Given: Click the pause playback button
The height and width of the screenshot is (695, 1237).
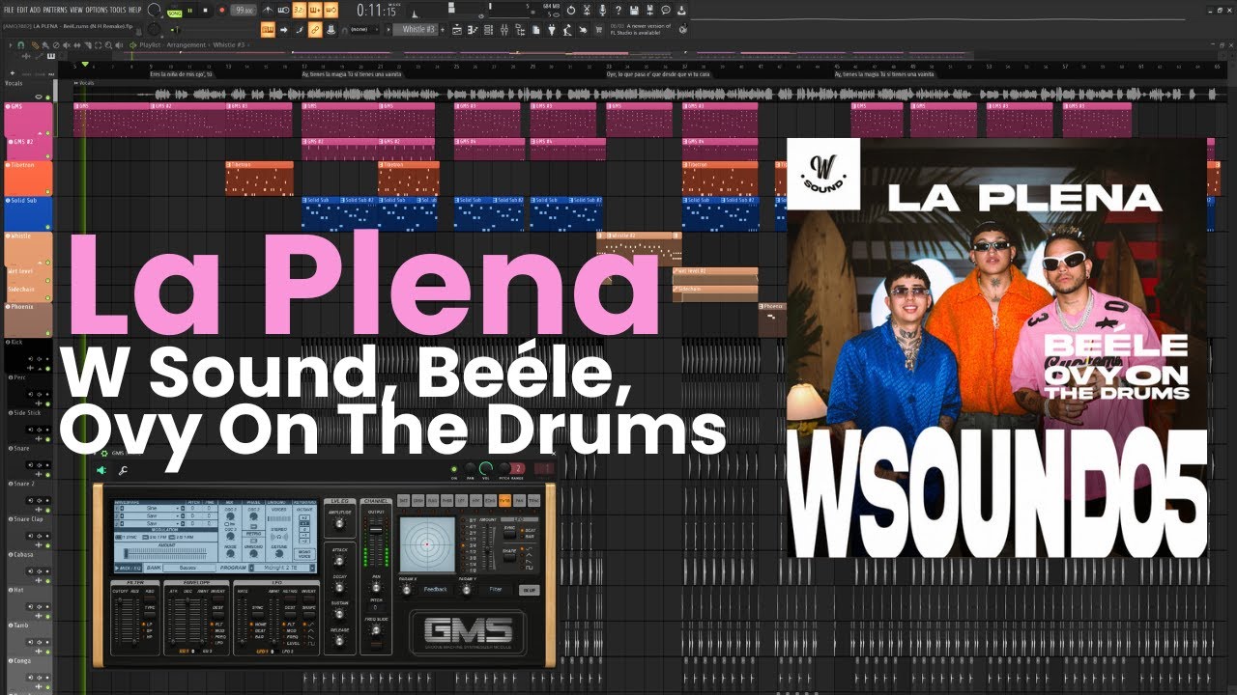Looking at the screenshot, I should pos(190,10).
